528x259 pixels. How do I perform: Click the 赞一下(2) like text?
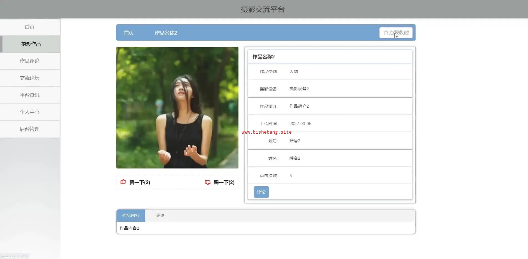click(140, 182)
